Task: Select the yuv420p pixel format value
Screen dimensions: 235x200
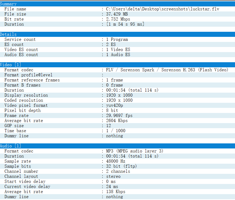Action: coord(114,105)
